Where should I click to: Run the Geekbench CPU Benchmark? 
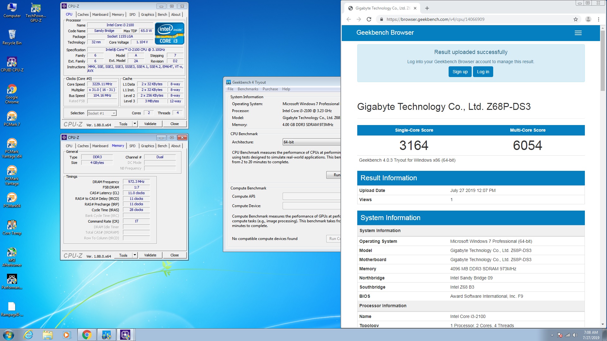pyautogui.click(x=334, y=175)
